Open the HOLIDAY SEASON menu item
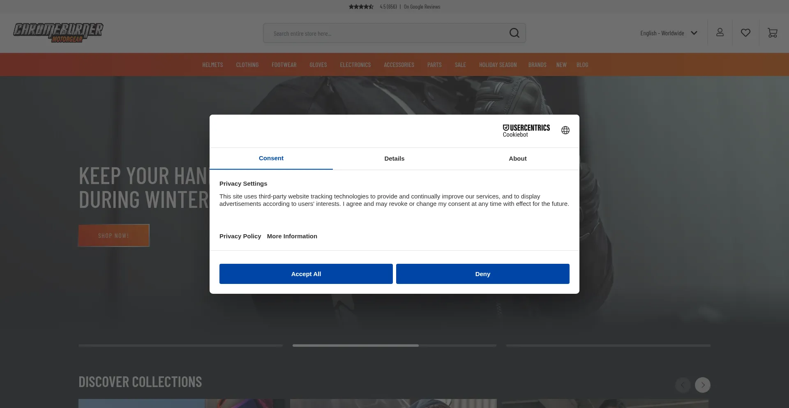The image size is (789, 408). 498,65
